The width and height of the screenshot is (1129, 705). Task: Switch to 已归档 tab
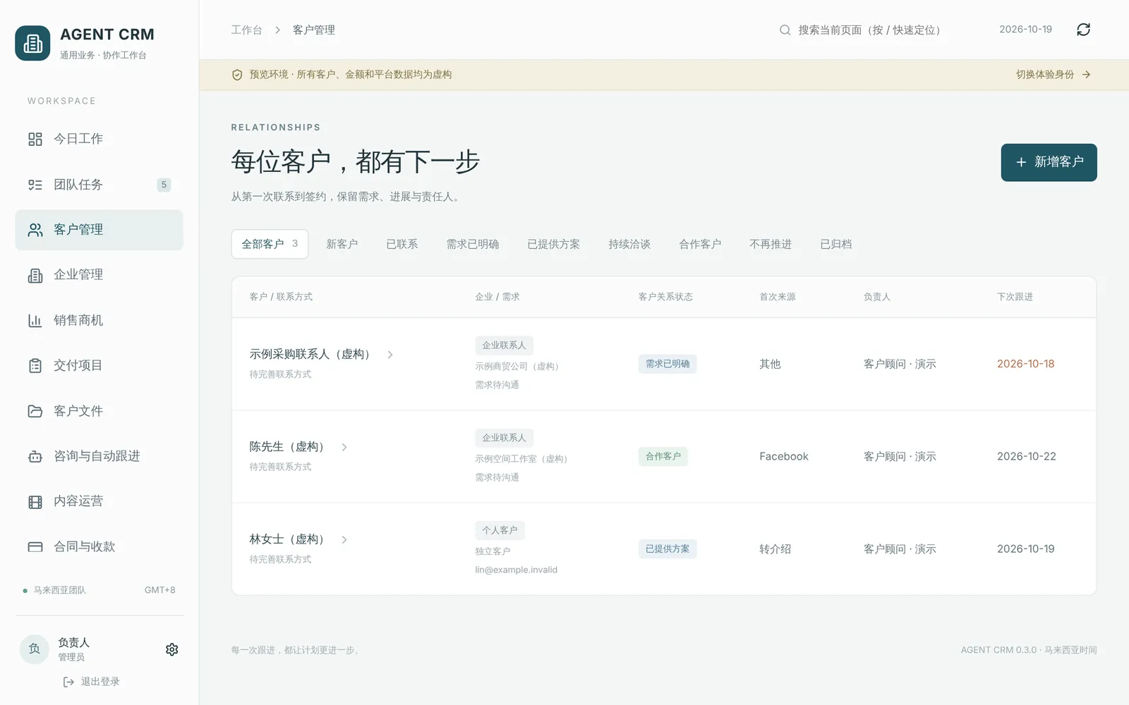pos(835,244)
